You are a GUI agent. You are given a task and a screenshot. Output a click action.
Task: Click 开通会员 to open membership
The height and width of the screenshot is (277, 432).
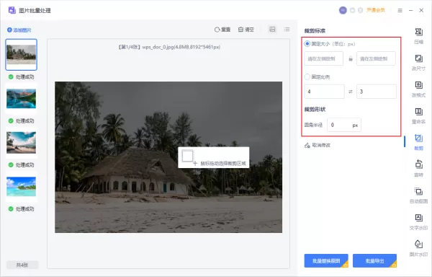point(376,10)
